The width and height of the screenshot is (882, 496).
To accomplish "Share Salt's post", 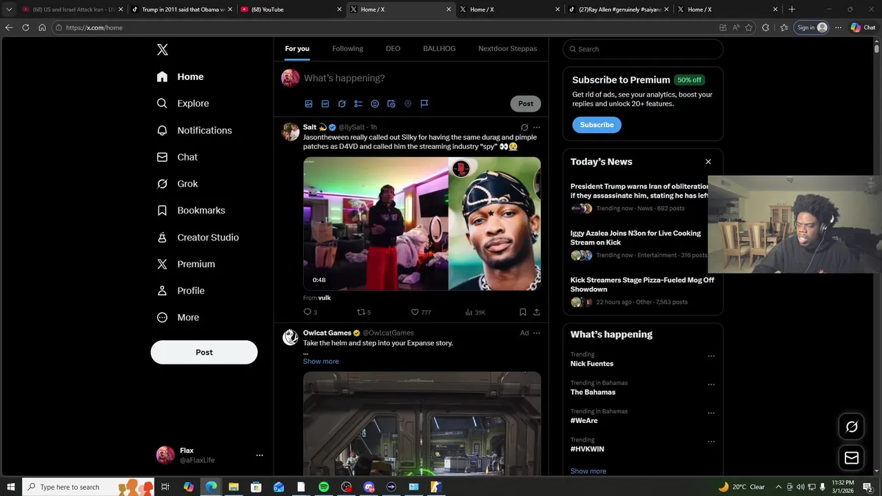I will pos(537,312).
